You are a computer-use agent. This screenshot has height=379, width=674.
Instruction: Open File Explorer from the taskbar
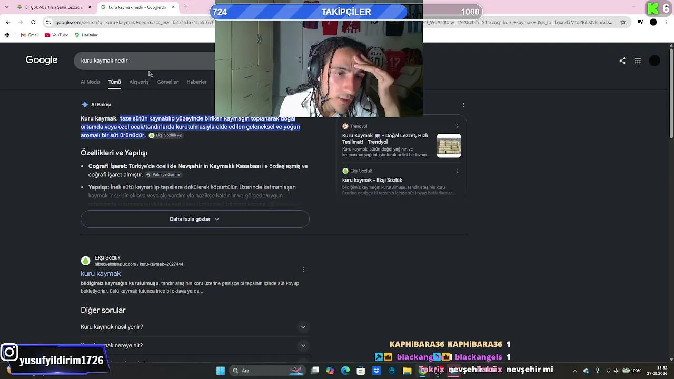pyautogui.click(x=407, y=371)
